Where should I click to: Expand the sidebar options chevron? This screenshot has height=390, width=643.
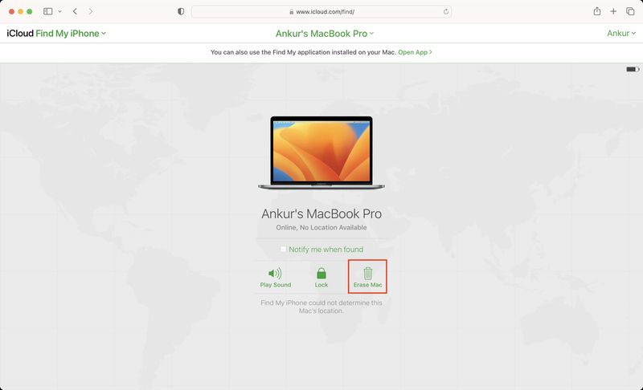(x=59, y=11)
